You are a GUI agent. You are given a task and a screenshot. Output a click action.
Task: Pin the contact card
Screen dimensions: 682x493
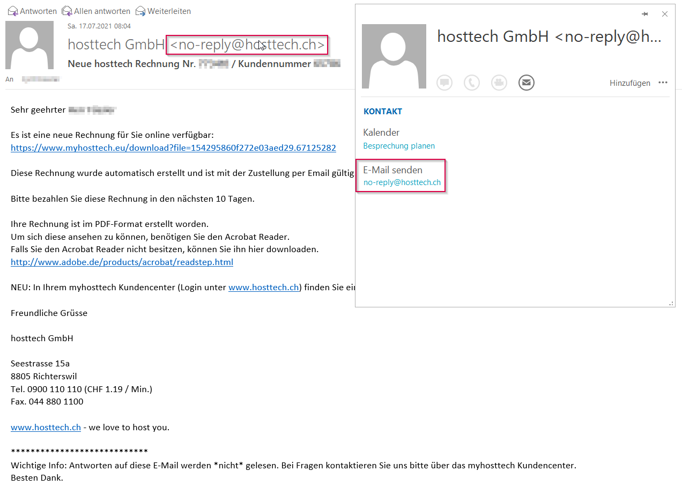pyautogui.click(x=645, y=14)
